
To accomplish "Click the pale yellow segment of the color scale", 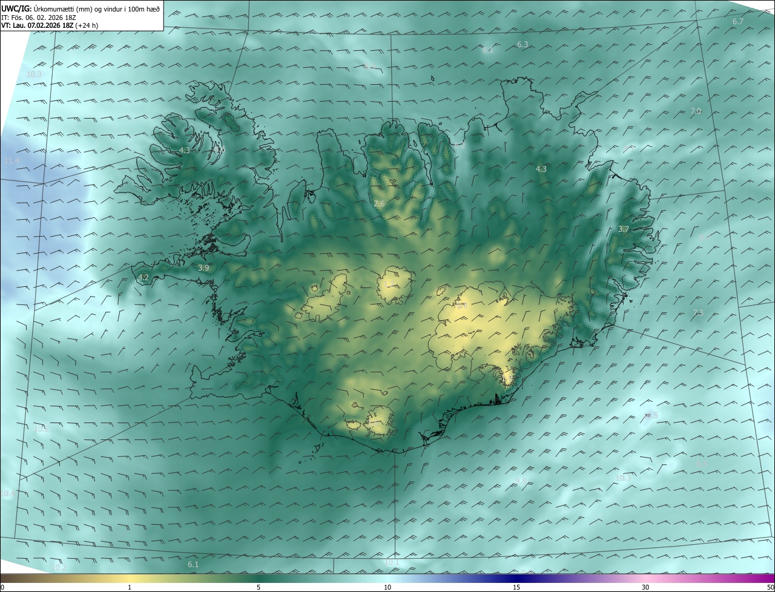I will point(130,579).
